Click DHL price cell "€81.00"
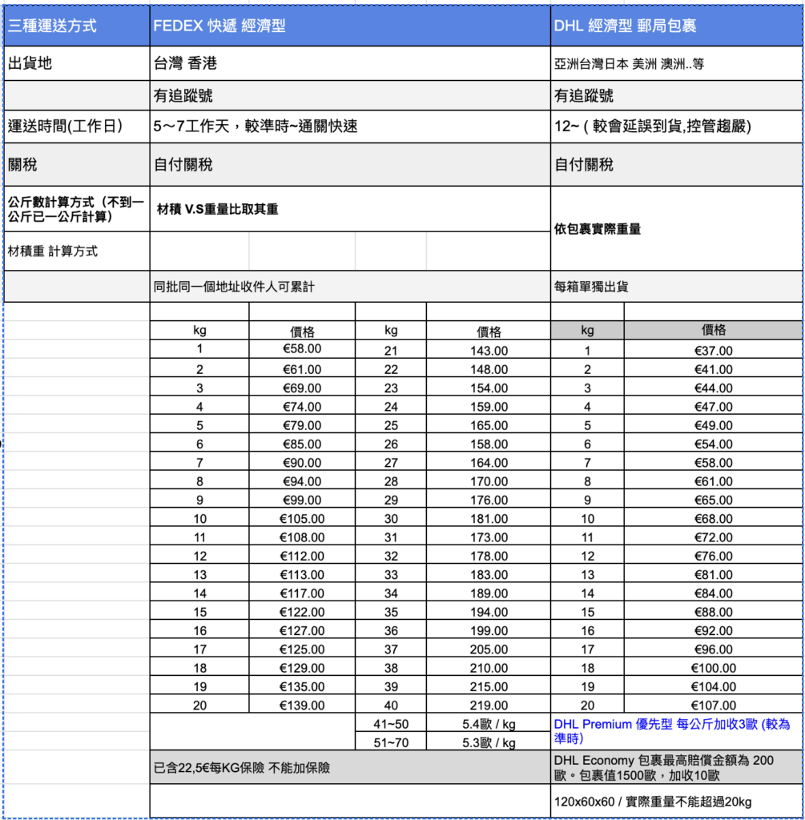 coord(714,575)
